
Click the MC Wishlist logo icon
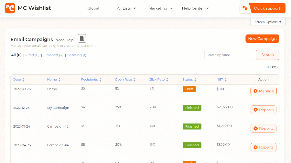pos(10,8)
